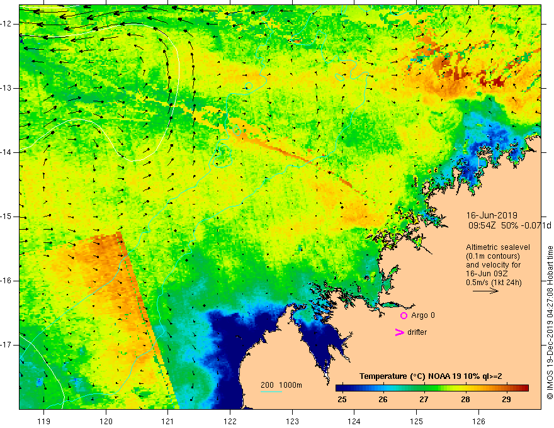Select the '16-Jun-2019' date text

(492, 215)
